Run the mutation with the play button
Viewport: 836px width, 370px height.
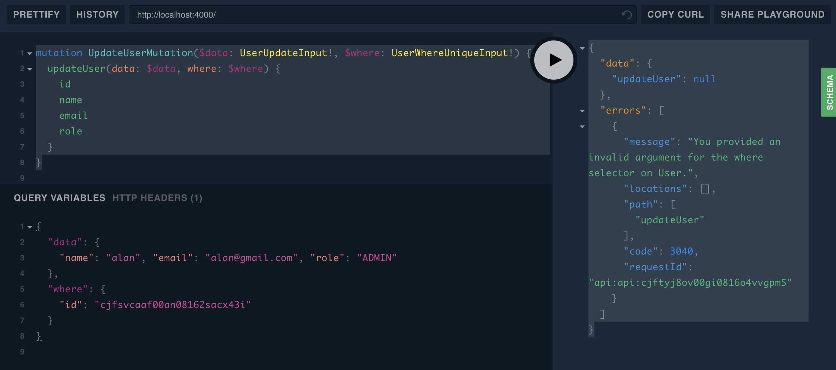554,60
